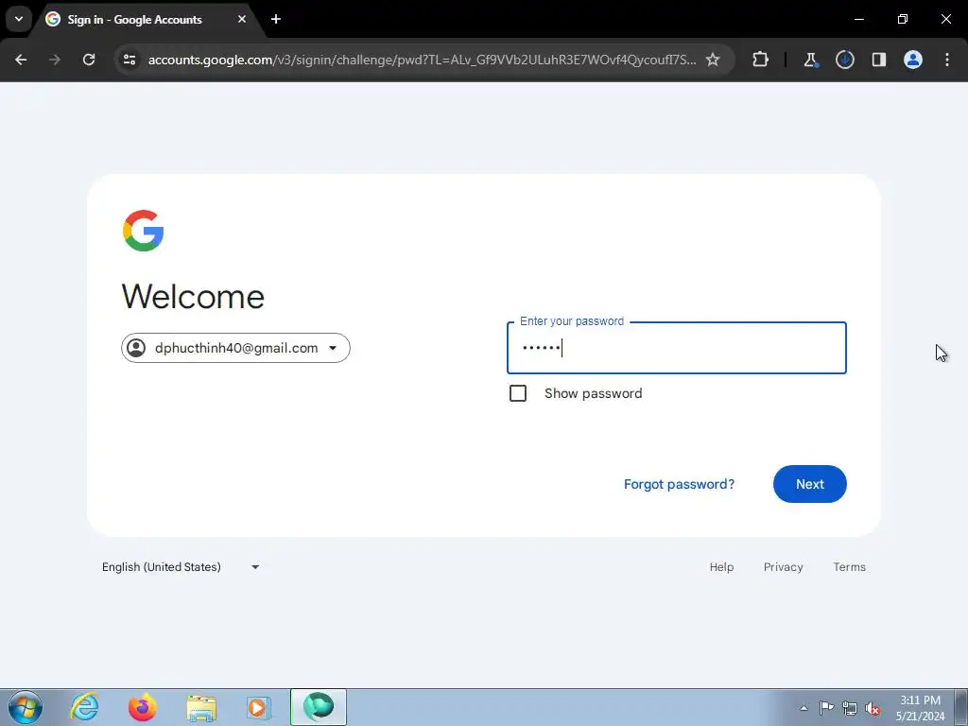Launch Firefox from the taskbar
The height and width of the screenshot is (726, 968).
tap(143, 707)
